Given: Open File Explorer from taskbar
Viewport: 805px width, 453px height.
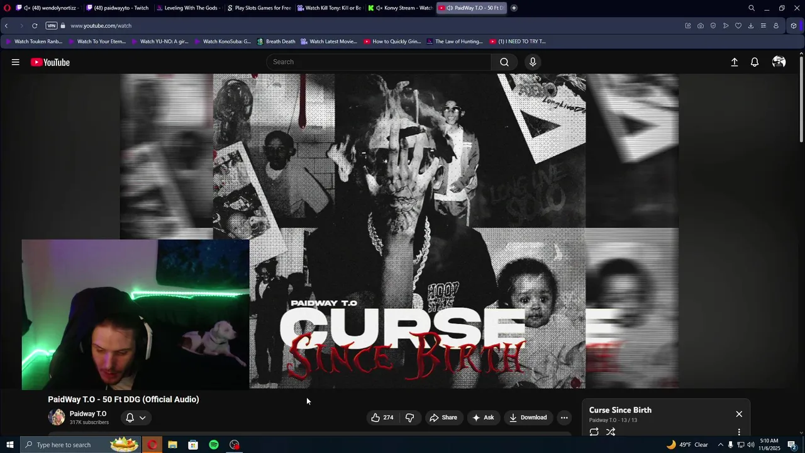Looking at the screenshot, I should (x=172, y=445).
